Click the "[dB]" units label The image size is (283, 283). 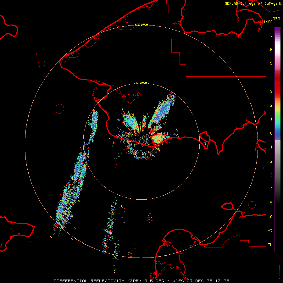pyautogui.click(x=269, y=22)
